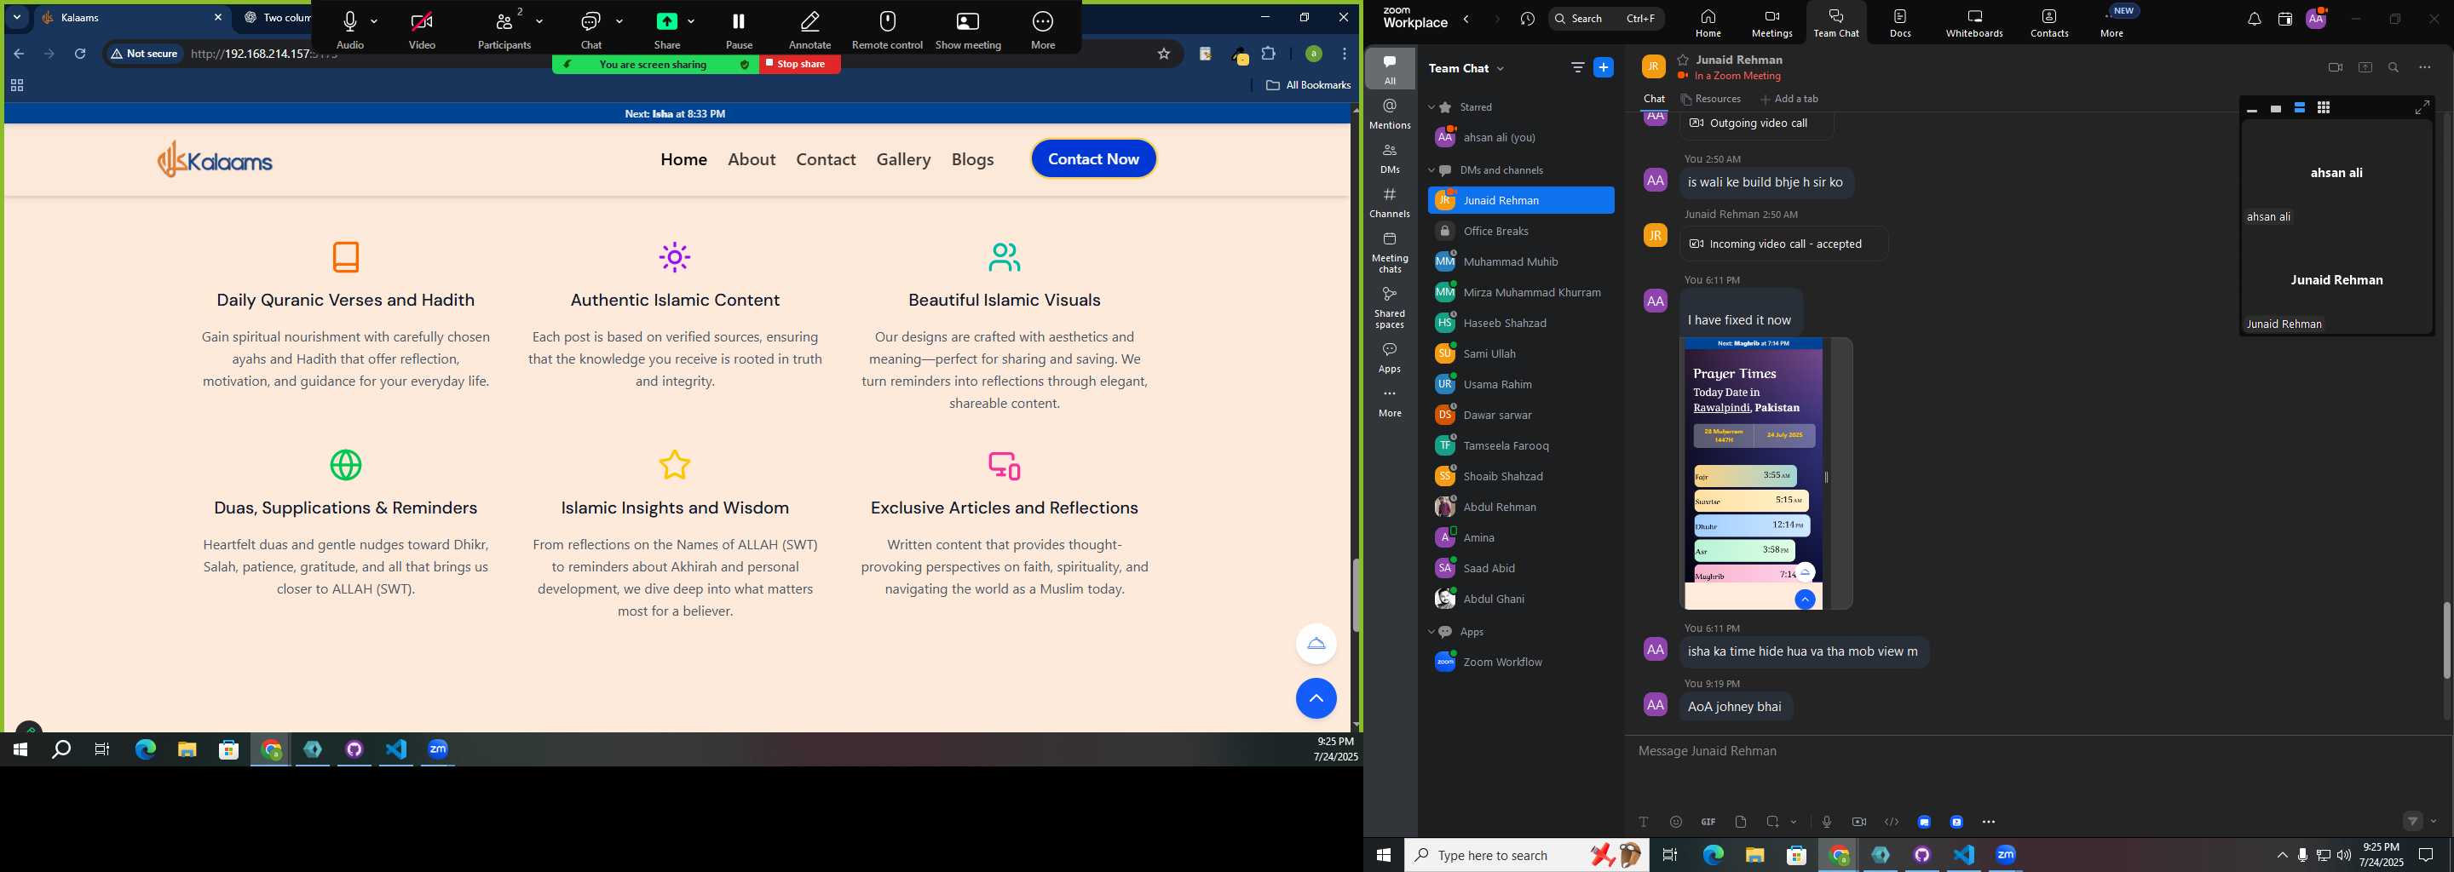
Task: Open Shared spaces in Zoom sidebar
Action: coord(1390,307)
